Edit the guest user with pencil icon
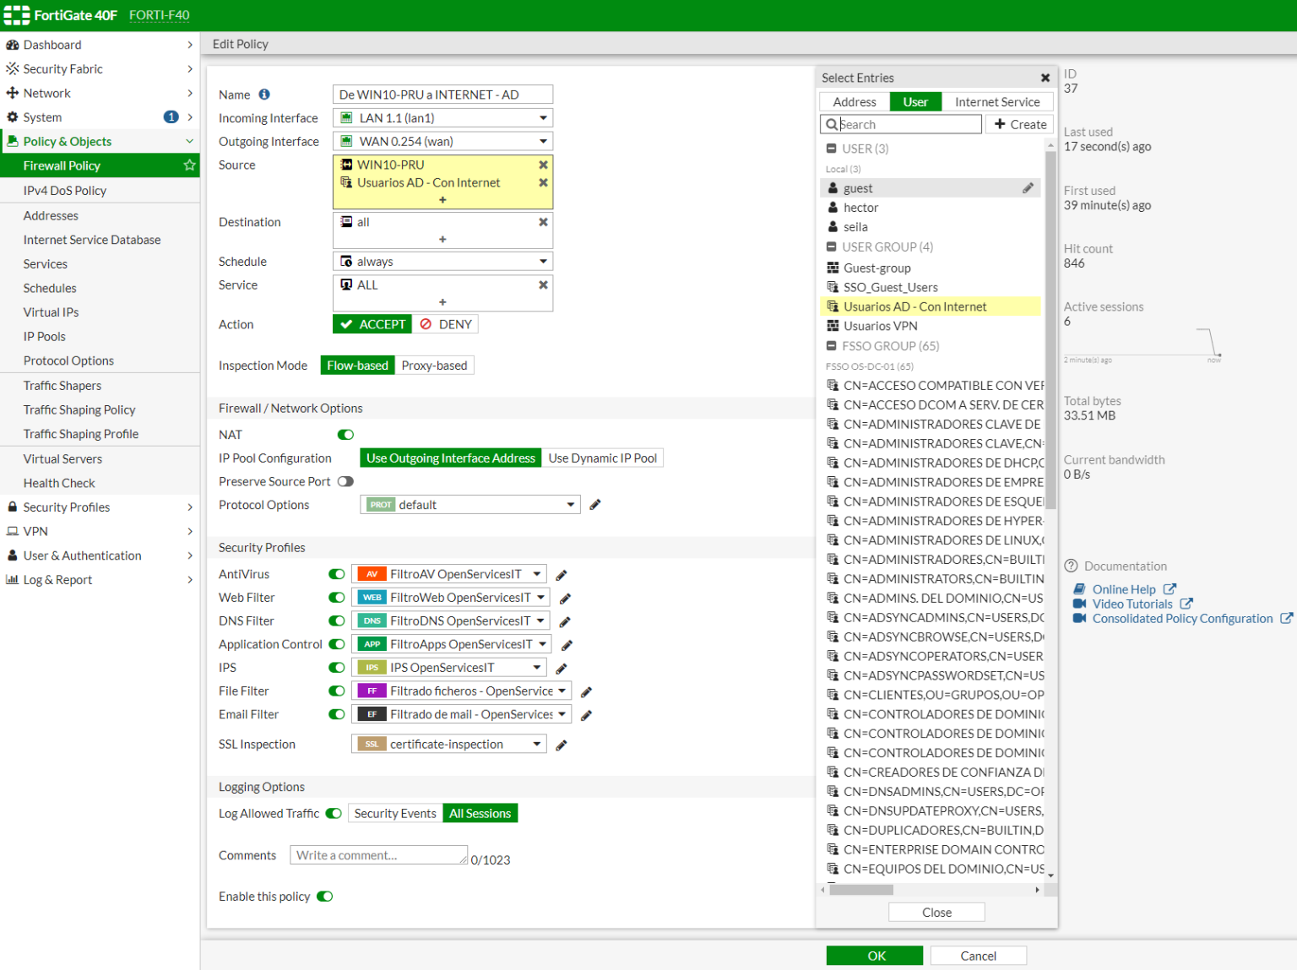1297x970 pixels. click(1028, 188)
